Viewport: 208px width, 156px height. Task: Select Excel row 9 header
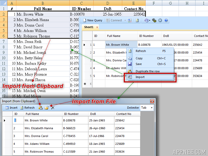[x=4, y=53]
